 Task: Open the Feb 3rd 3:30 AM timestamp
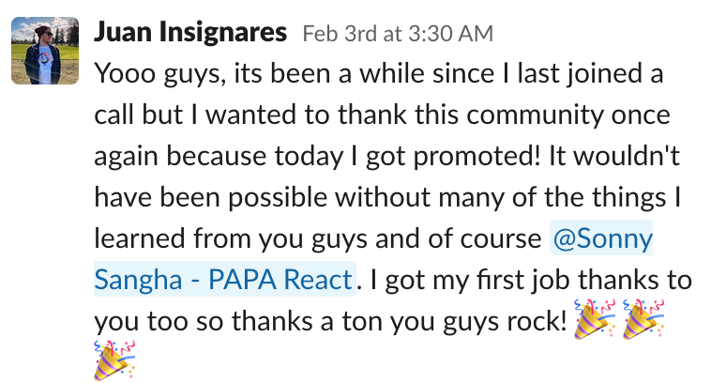(398, 35)
